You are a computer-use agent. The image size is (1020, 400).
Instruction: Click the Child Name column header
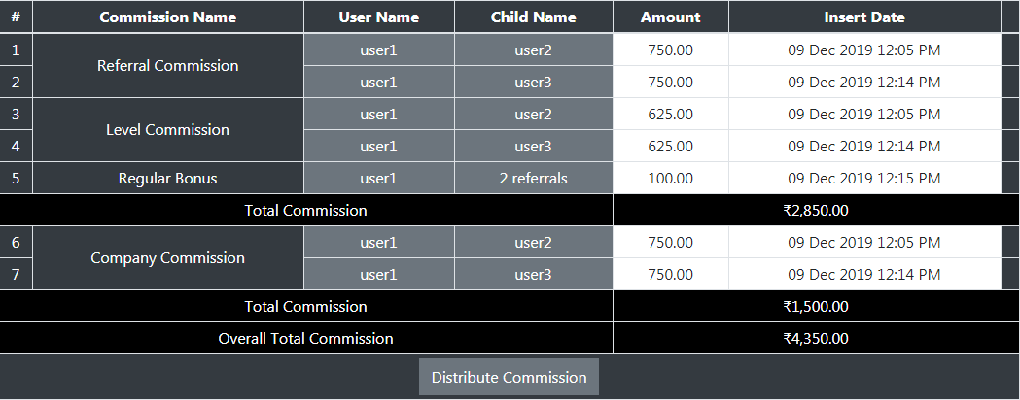pos(533,17)
